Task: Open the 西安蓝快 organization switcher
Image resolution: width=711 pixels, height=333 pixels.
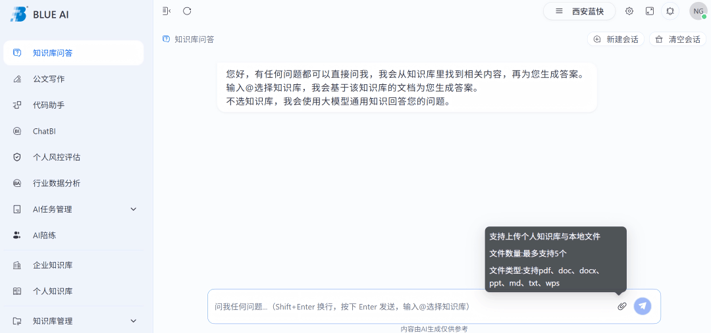Action: (579, 11)
